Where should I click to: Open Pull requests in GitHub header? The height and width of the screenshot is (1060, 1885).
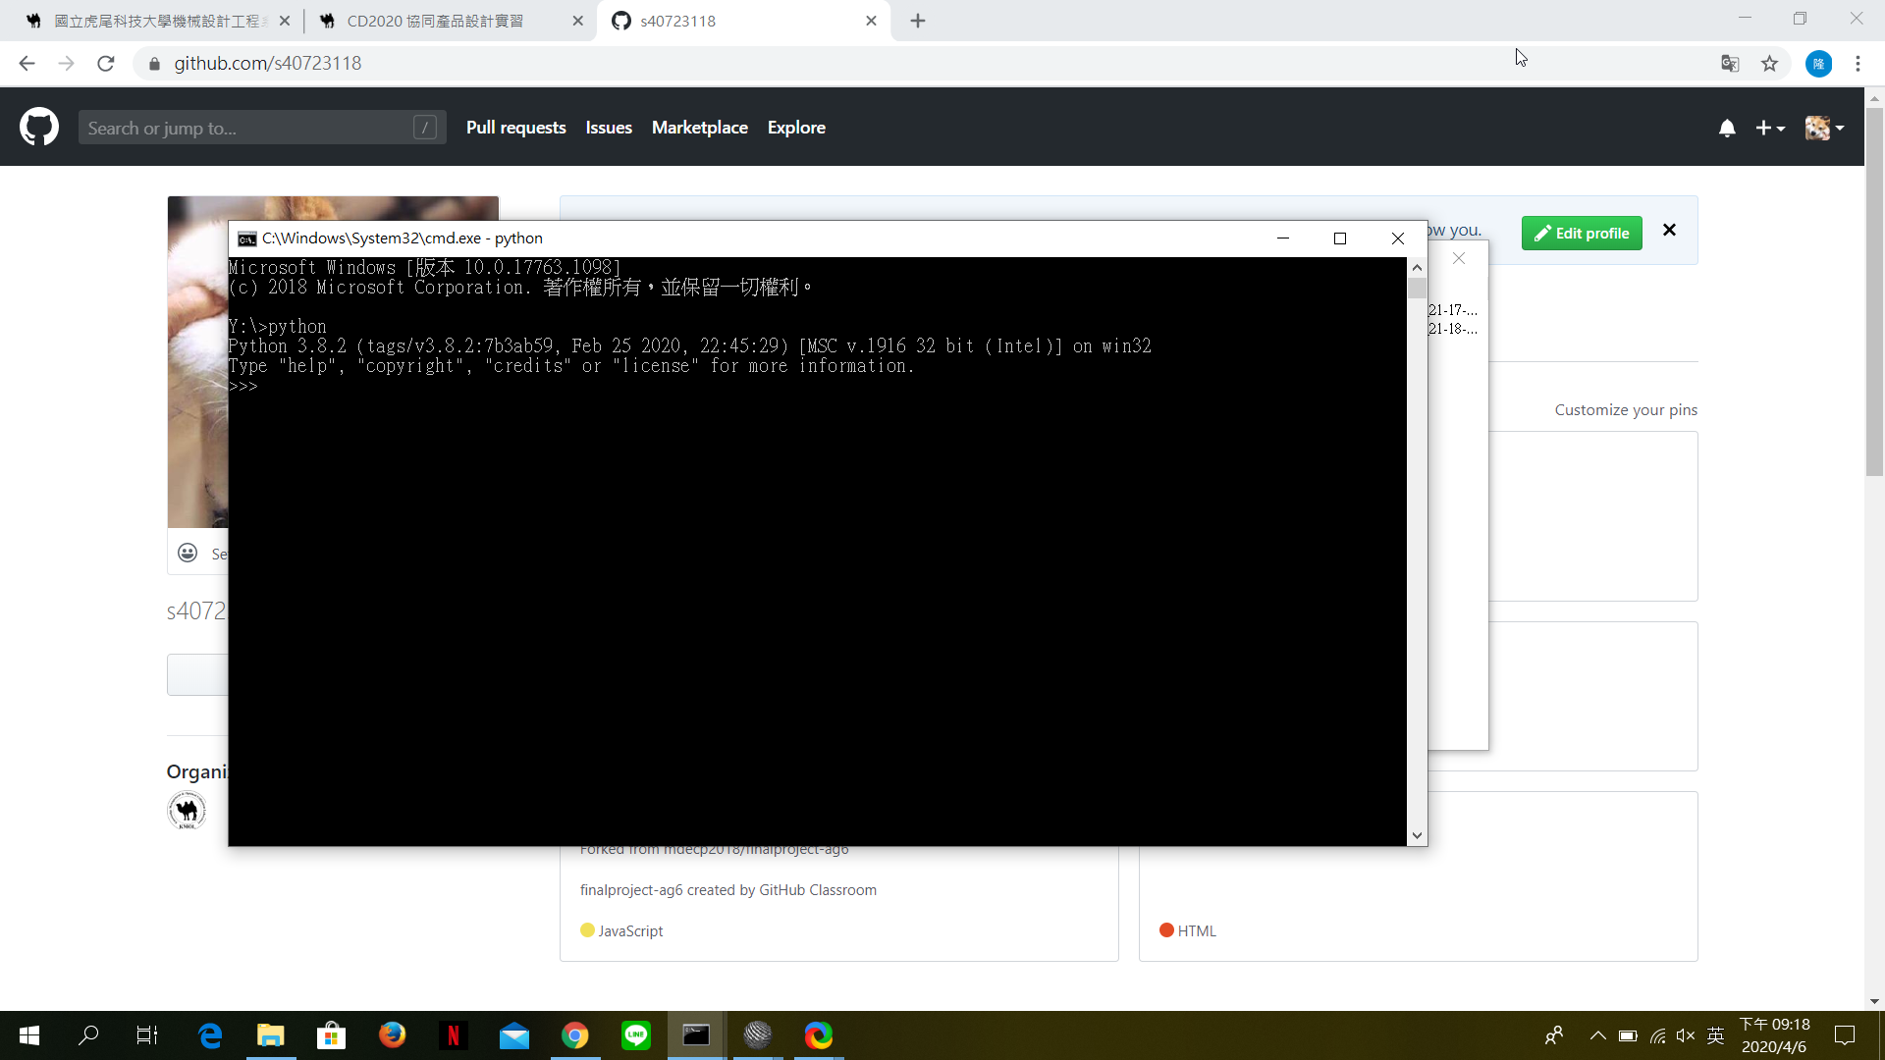point(515,128)
